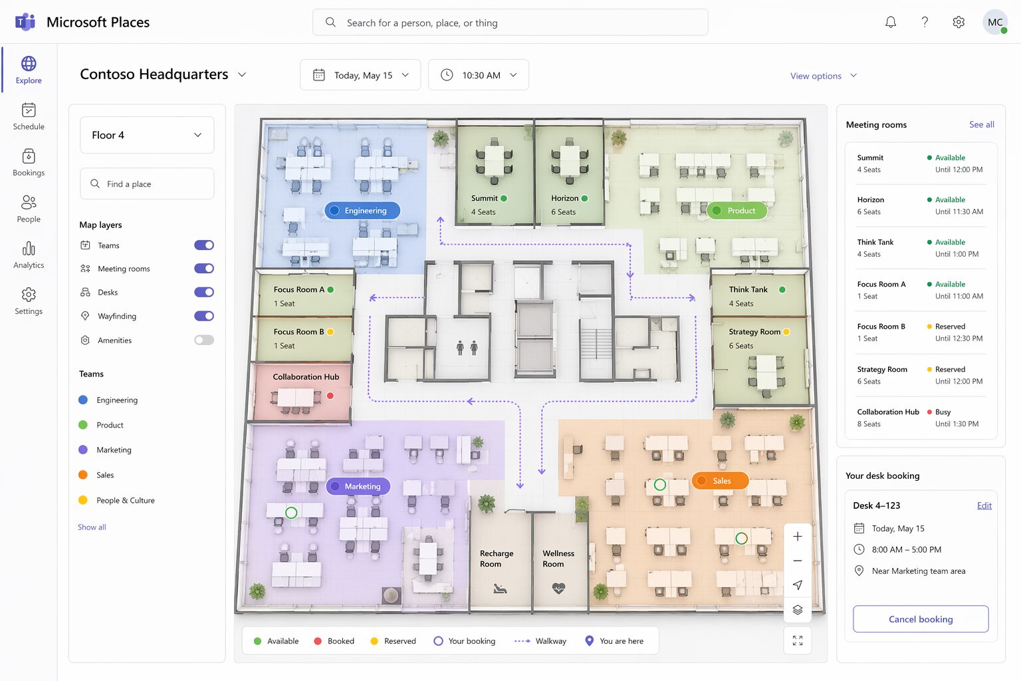Click the Recharge Room icon on map
The image size is (1021, 681).
point(500,588)
